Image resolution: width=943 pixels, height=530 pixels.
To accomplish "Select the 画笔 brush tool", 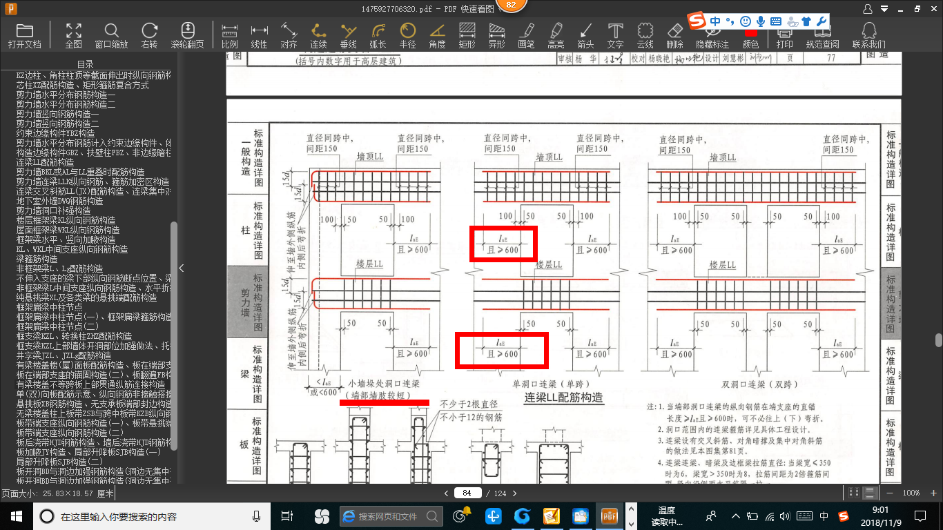I will [526, 35].
